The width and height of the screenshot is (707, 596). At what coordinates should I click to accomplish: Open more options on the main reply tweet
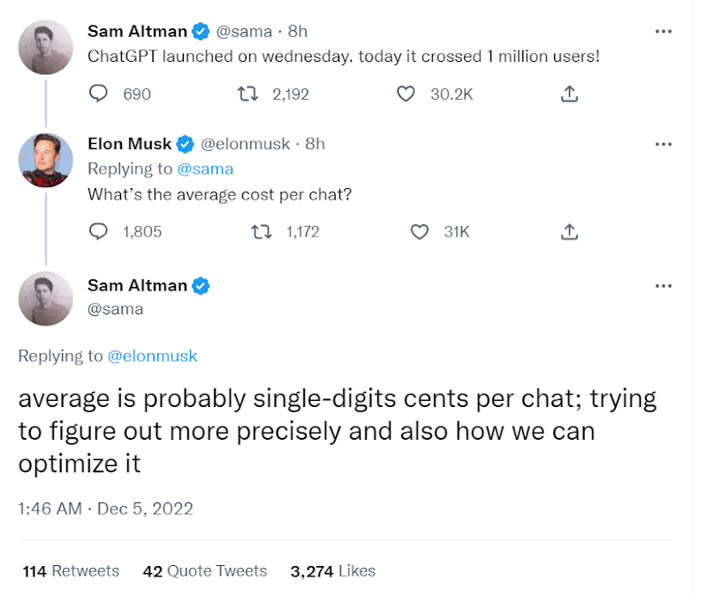(663, 286)
